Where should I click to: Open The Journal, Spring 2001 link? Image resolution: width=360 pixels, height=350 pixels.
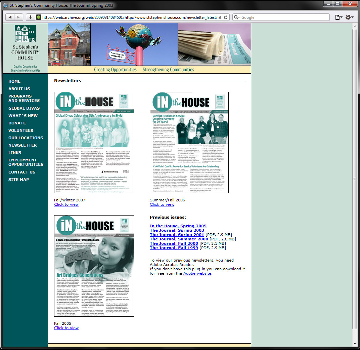177,235
